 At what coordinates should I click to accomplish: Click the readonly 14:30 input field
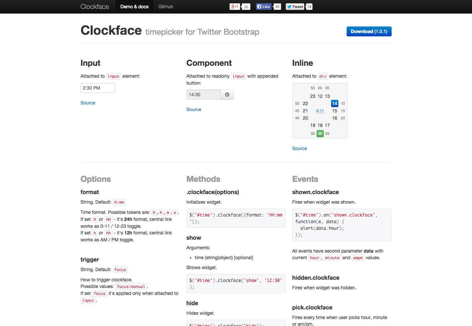coord(204,95)
